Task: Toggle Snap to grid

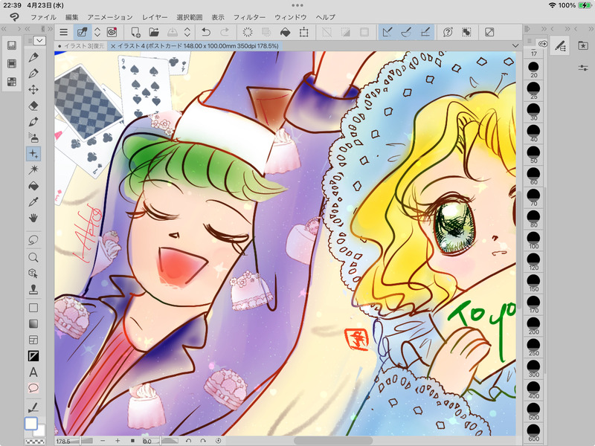Action: coord(425,32)
